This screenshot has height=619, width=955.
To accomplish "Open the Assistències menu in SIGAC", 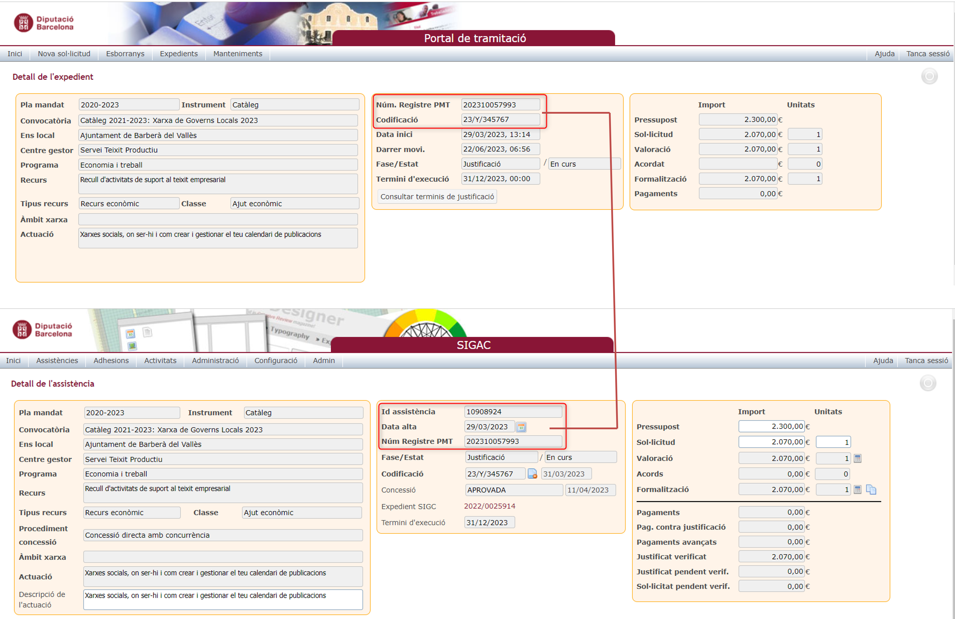I will pyautogui.click(x=57, y=361).
